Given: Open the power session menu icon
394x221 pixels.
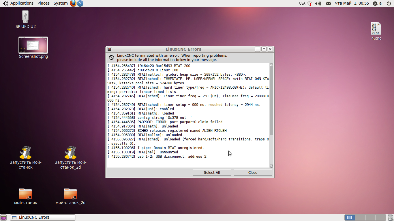Looking at the screenshot, I should pos(389,3).
